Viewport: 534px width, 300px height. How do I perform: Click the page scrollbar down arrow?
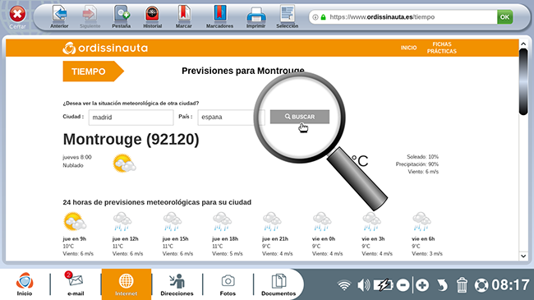point(523,256)
